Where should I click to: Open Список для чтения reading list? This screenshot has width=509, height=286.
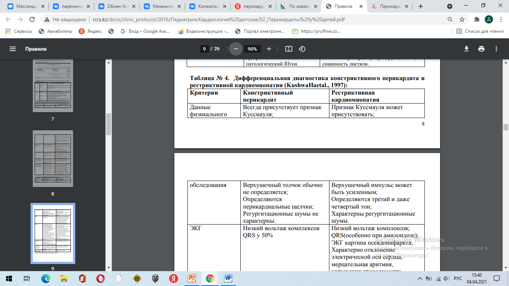(x=480, y=31)
